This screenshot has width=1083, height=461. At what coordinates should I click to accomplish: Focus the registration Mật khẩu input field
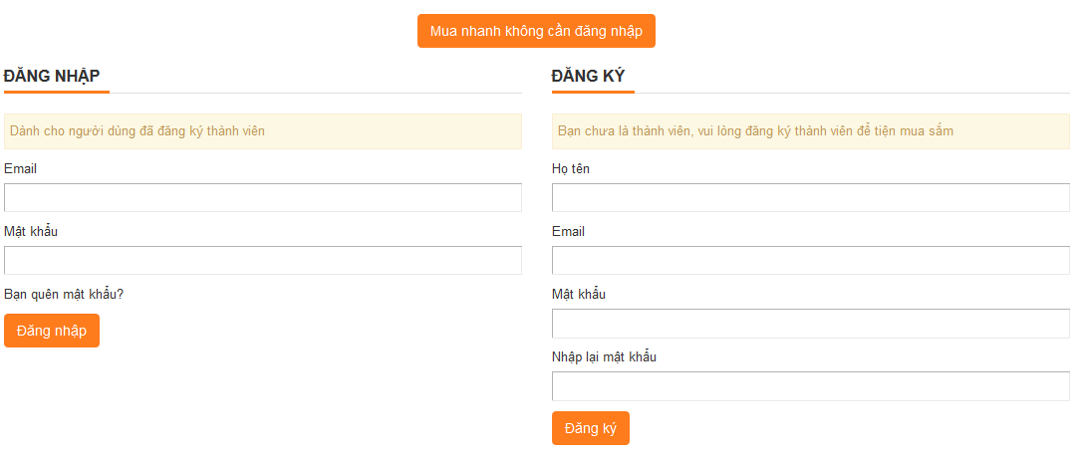811,324
